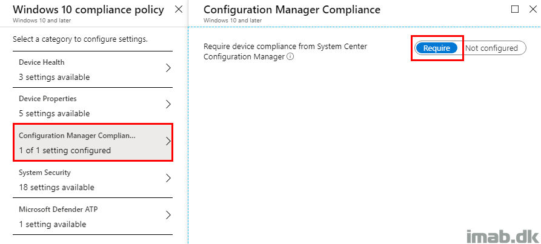This screenshot has width=541, height=244.
Task: Click the 'Windows 10 compliance policy' title
Action: click(88, 10)
